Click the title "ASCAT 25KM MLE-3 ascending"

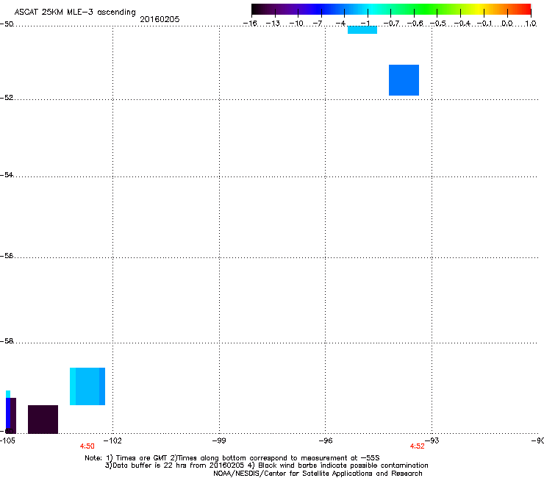pos(75,13)
